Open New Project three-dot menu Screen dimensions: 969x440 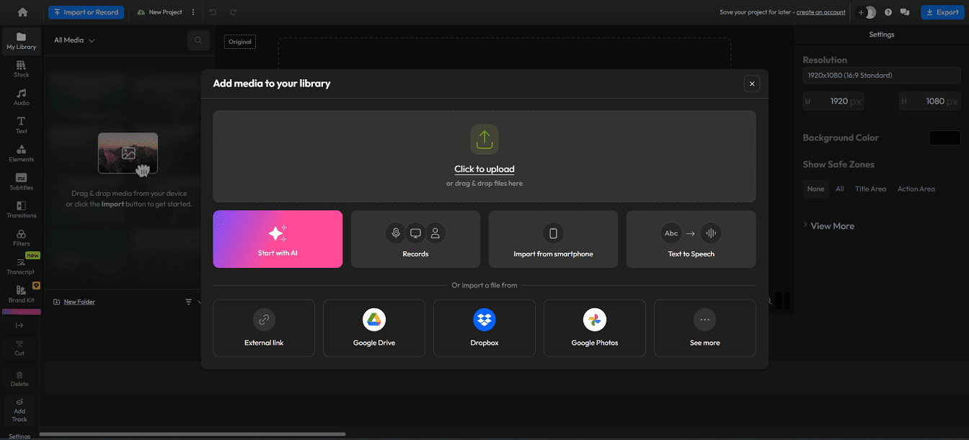tap(193, 12)
